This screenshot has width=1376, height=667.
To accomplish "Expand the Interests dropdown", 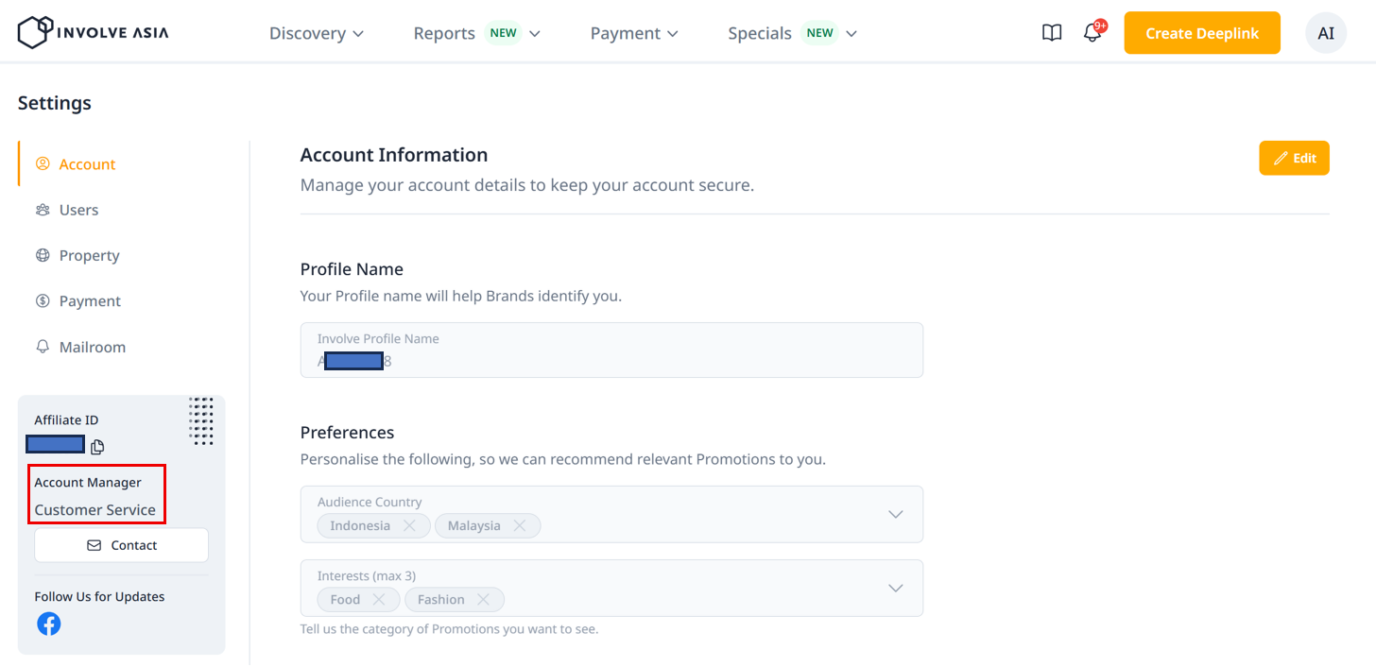I will point(895,588).
